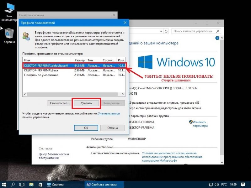This screenshot has width=251, height=188.
Task: Maximize the System control panel window
Action: click(x=207, y=23)
